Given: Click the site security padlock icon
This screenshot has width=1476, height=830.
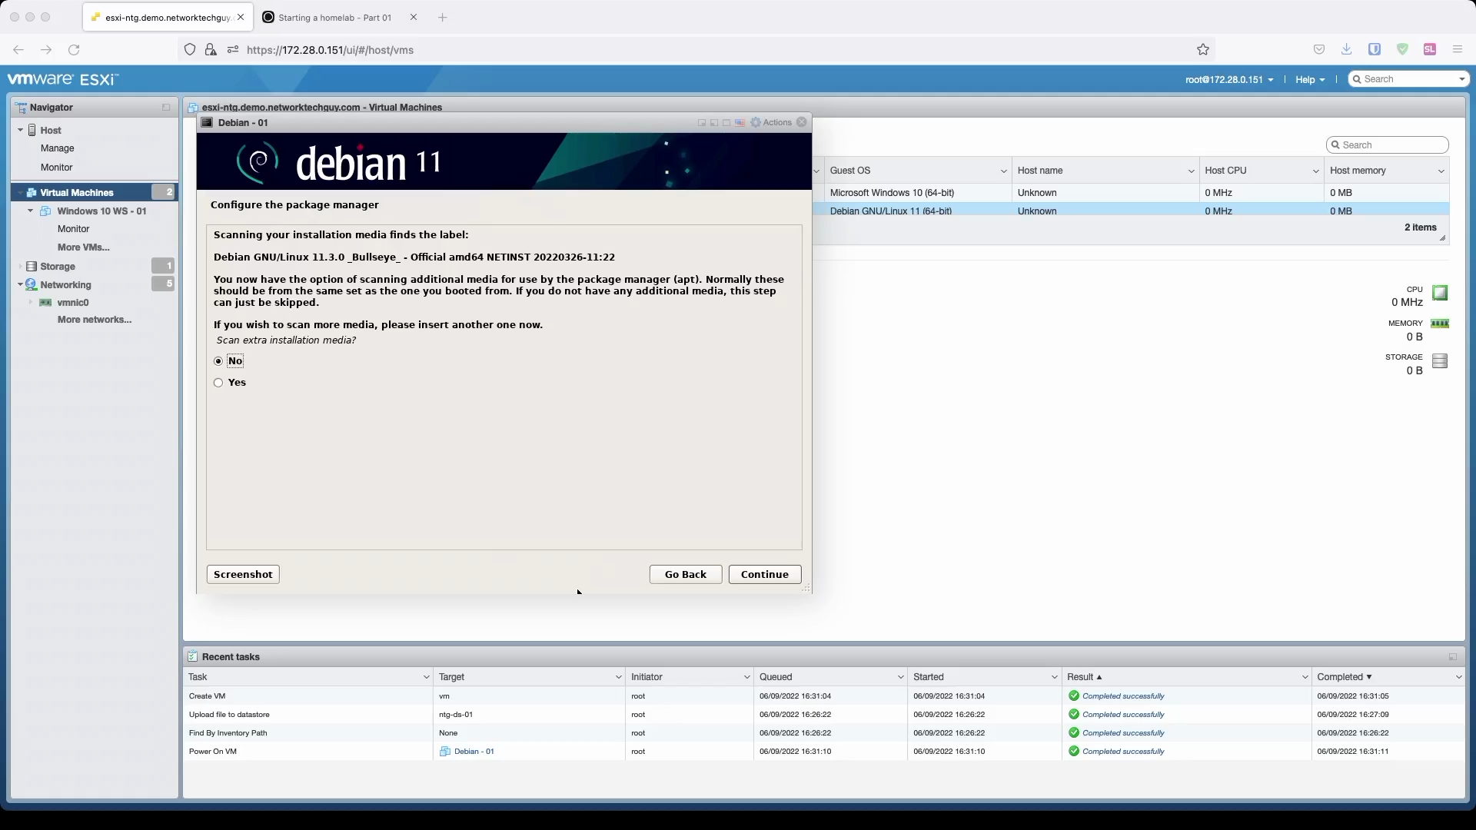Looking at the screenshot, I should tap(211, 50).
